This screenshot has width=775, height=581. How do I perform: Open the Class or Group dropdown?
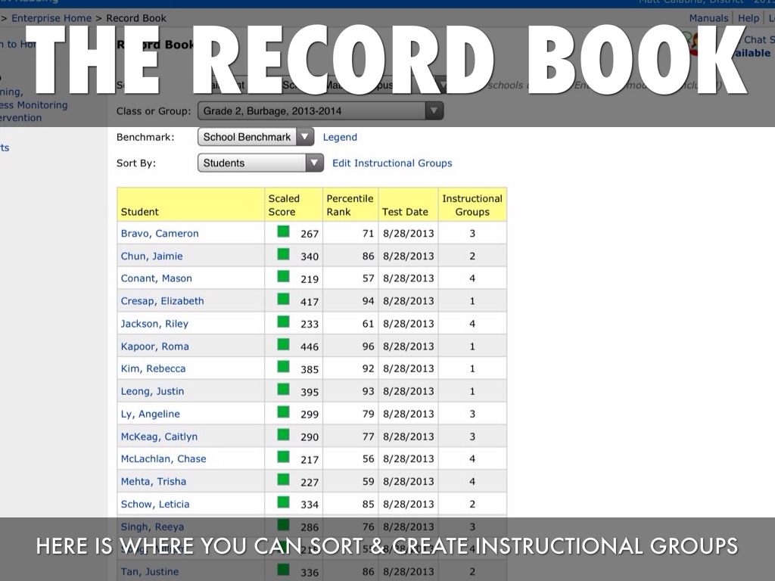320,111
